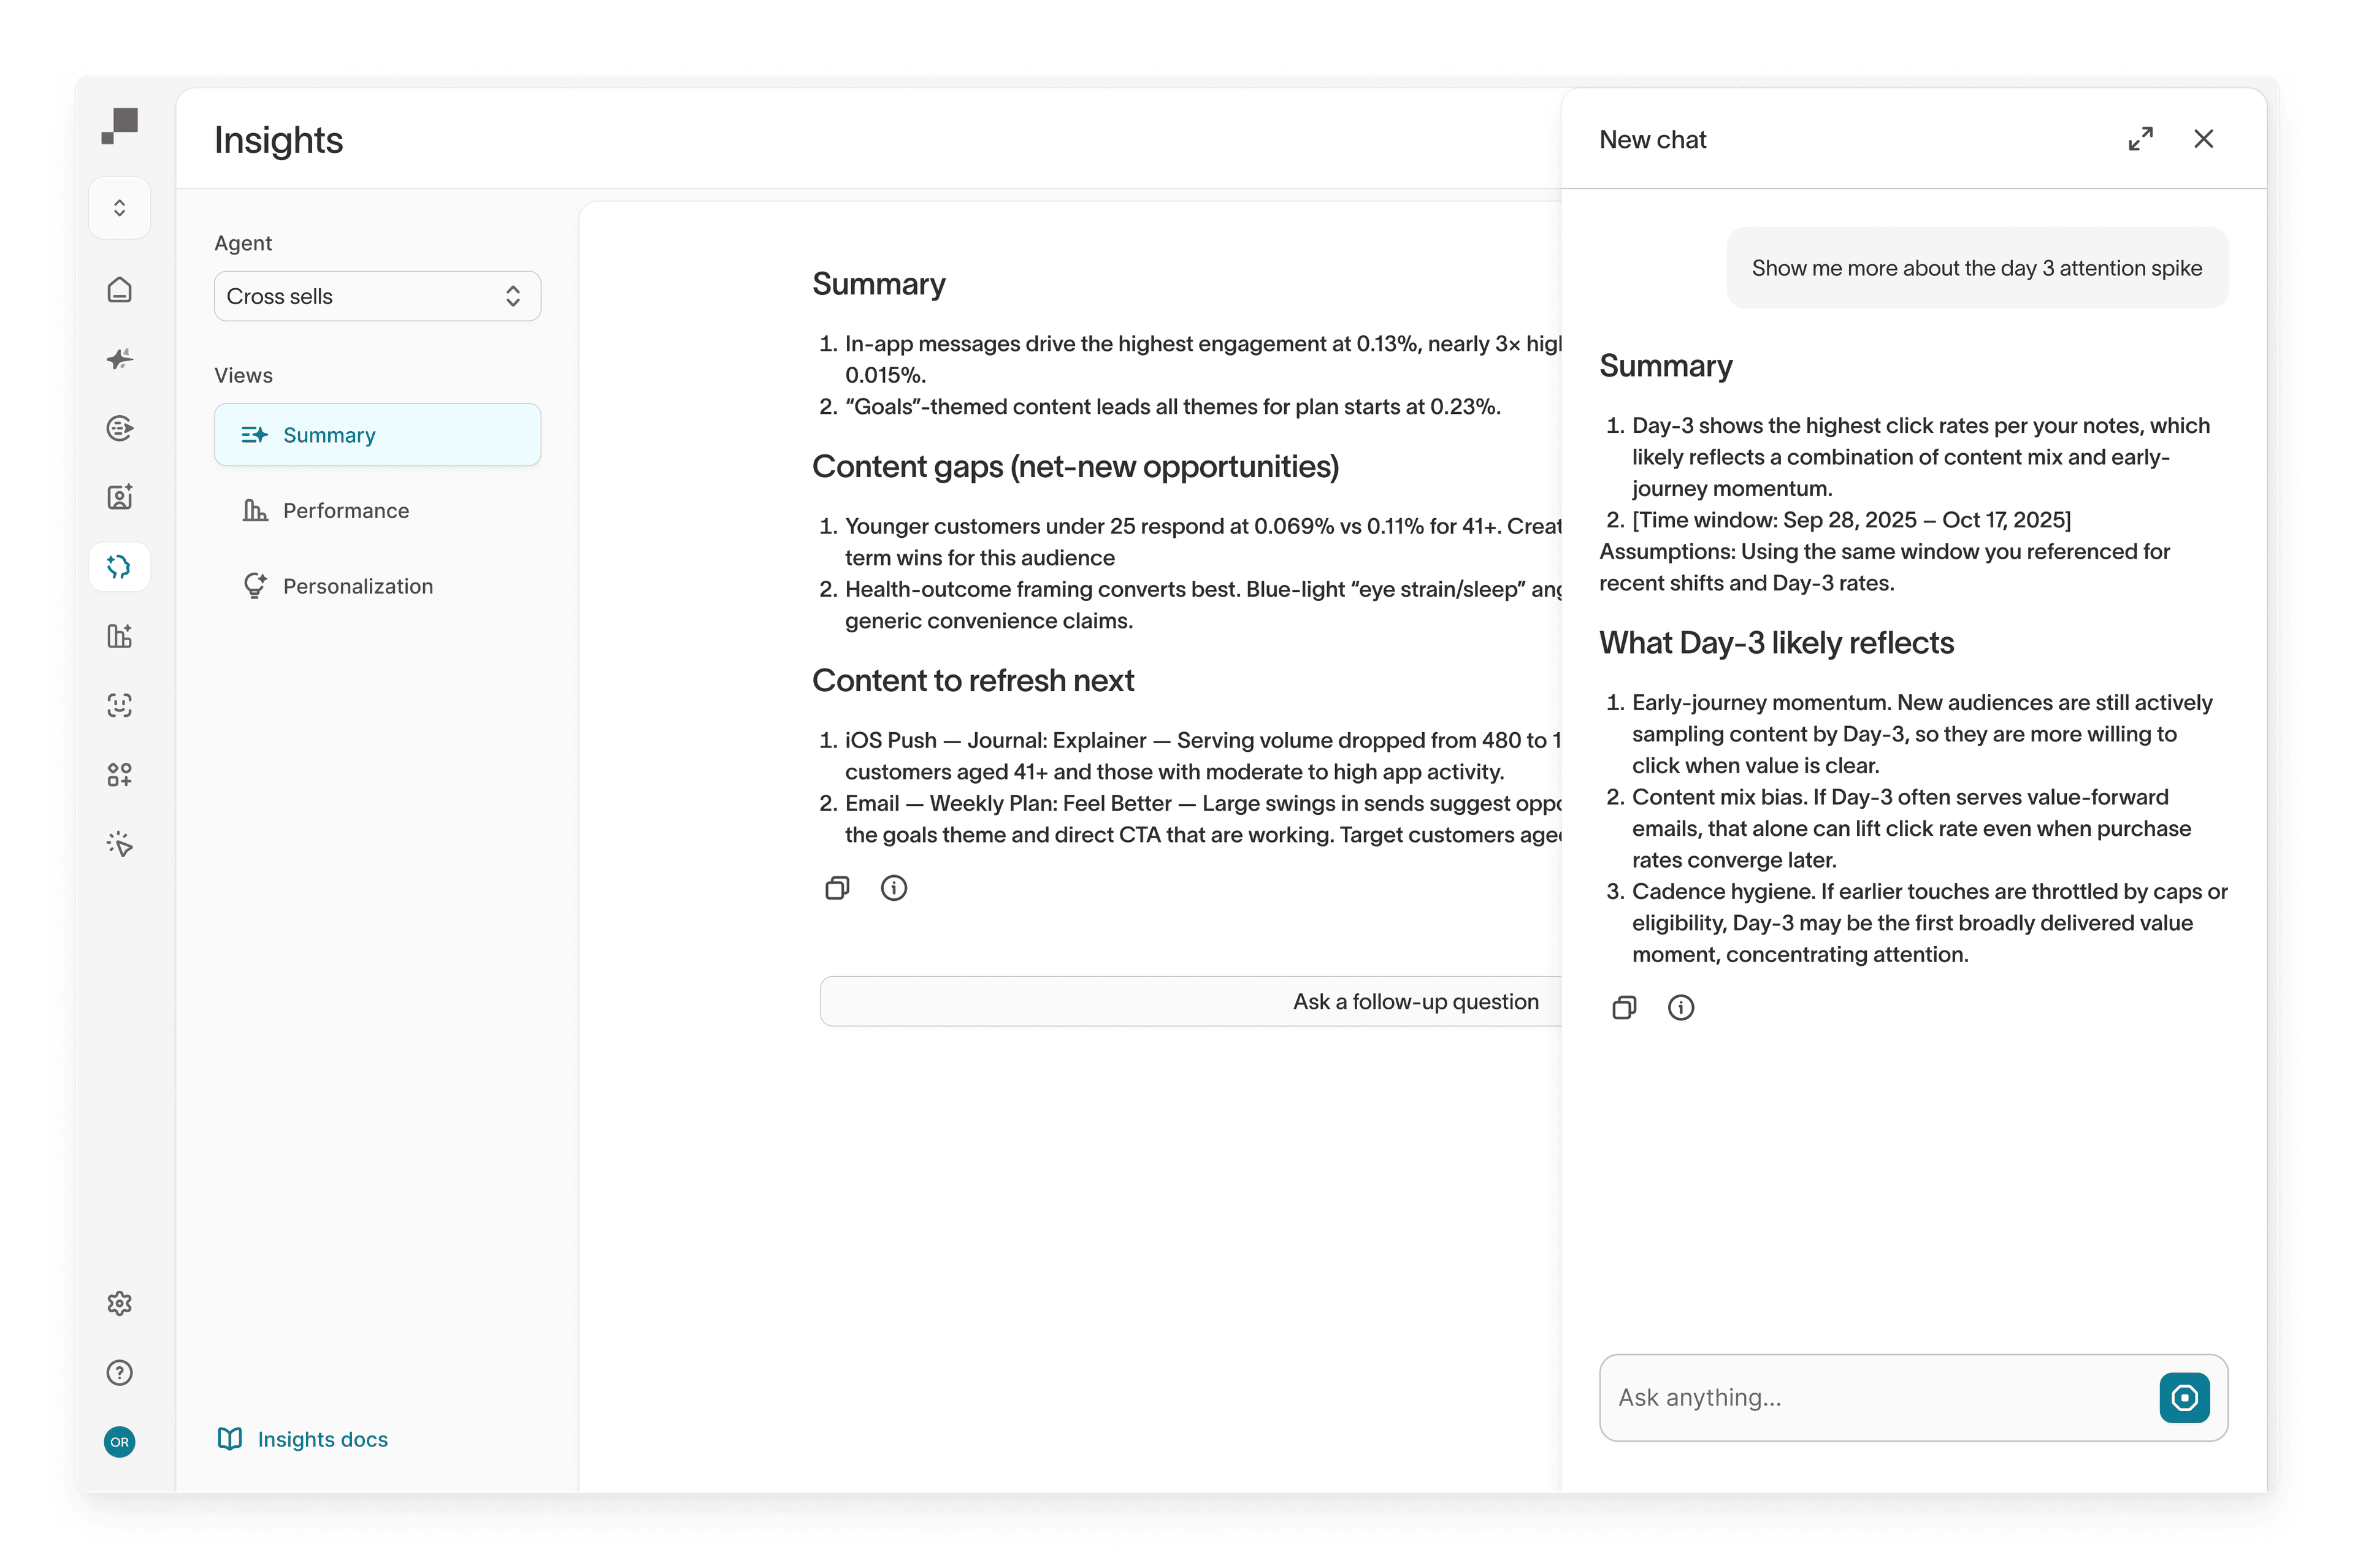Expand the sidebar workspace switcher chevrons
2355x1568 pixels.
coord(119,208)
